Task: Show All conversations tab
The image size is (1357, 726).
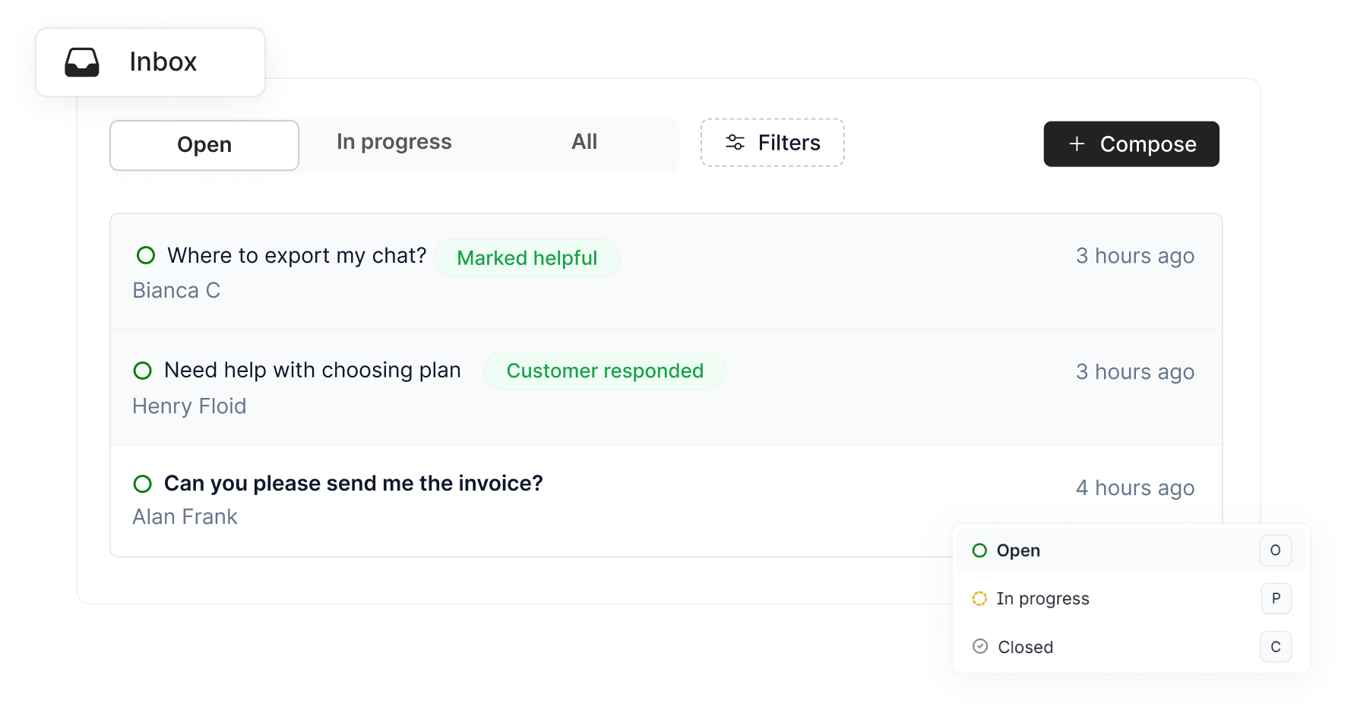Action: point(584,142)
